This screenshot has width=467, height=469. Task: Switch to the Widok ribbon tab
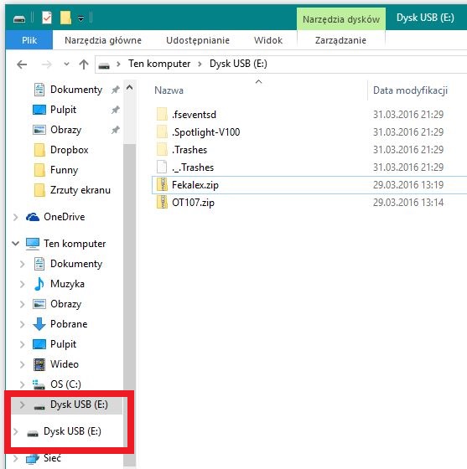click(268, 40)
